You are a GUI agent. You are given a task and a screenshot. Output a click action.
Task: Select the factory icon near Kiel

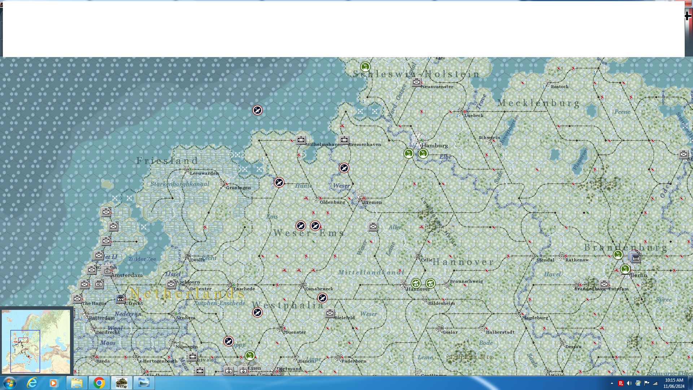point(365,67)
